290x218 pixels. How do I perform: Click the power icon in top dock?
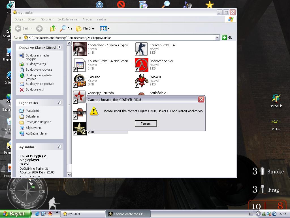(99, 5)
